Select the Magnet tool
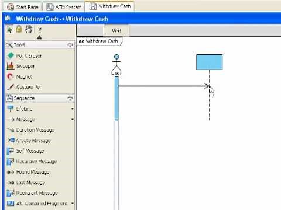 [x=19, y=77]
